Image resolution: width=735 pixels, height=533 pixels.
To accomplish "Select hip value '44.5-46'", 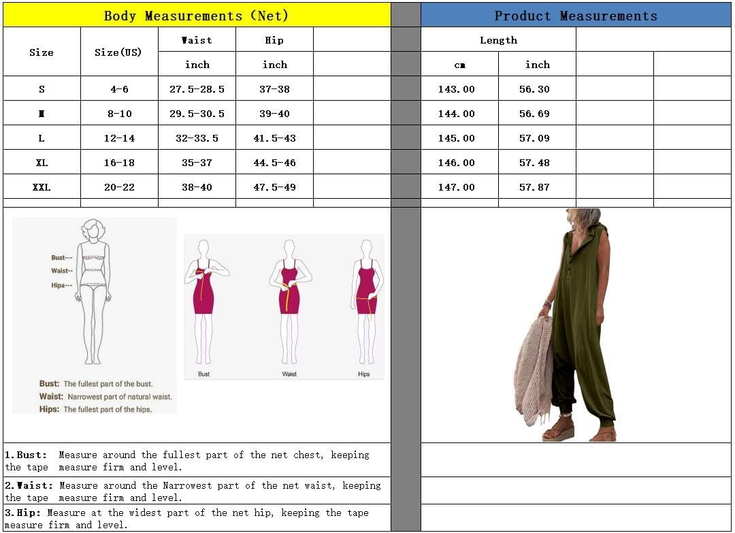I will (274, 162).
